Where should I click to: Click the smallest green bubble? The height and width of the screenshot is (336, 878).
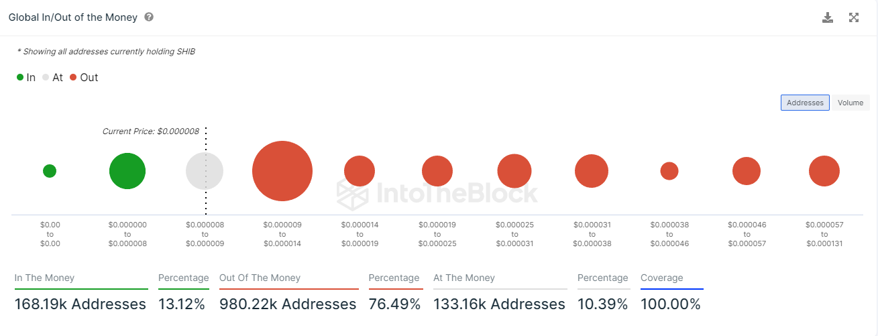click(x=50, y=171)
